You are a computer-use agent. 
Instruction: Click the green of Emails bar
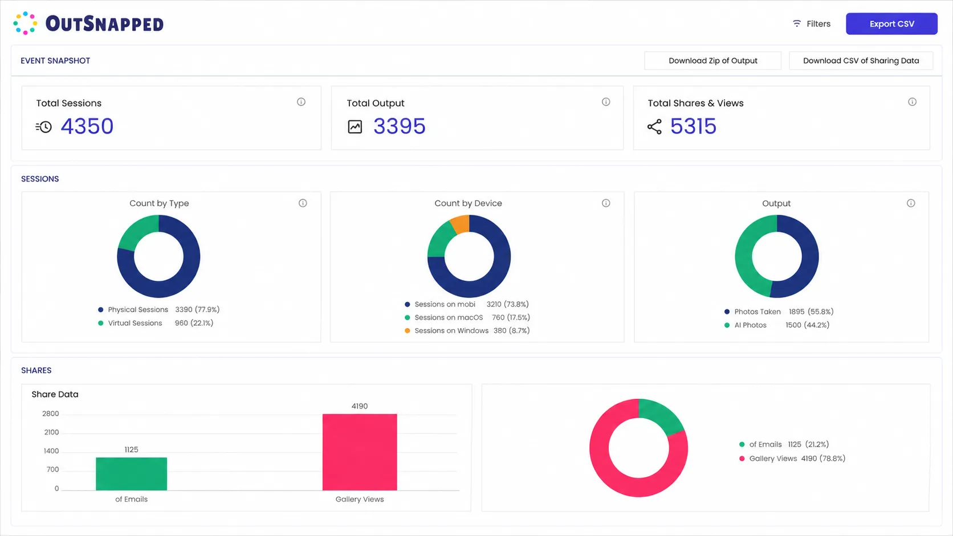tap(131, 474)
